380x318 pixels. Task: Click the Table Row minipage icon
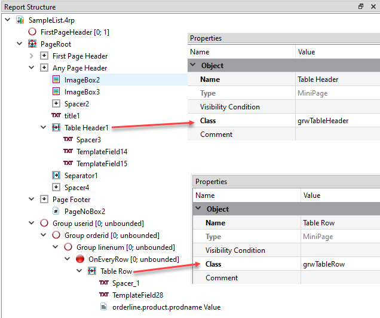[x=92, y=271]
